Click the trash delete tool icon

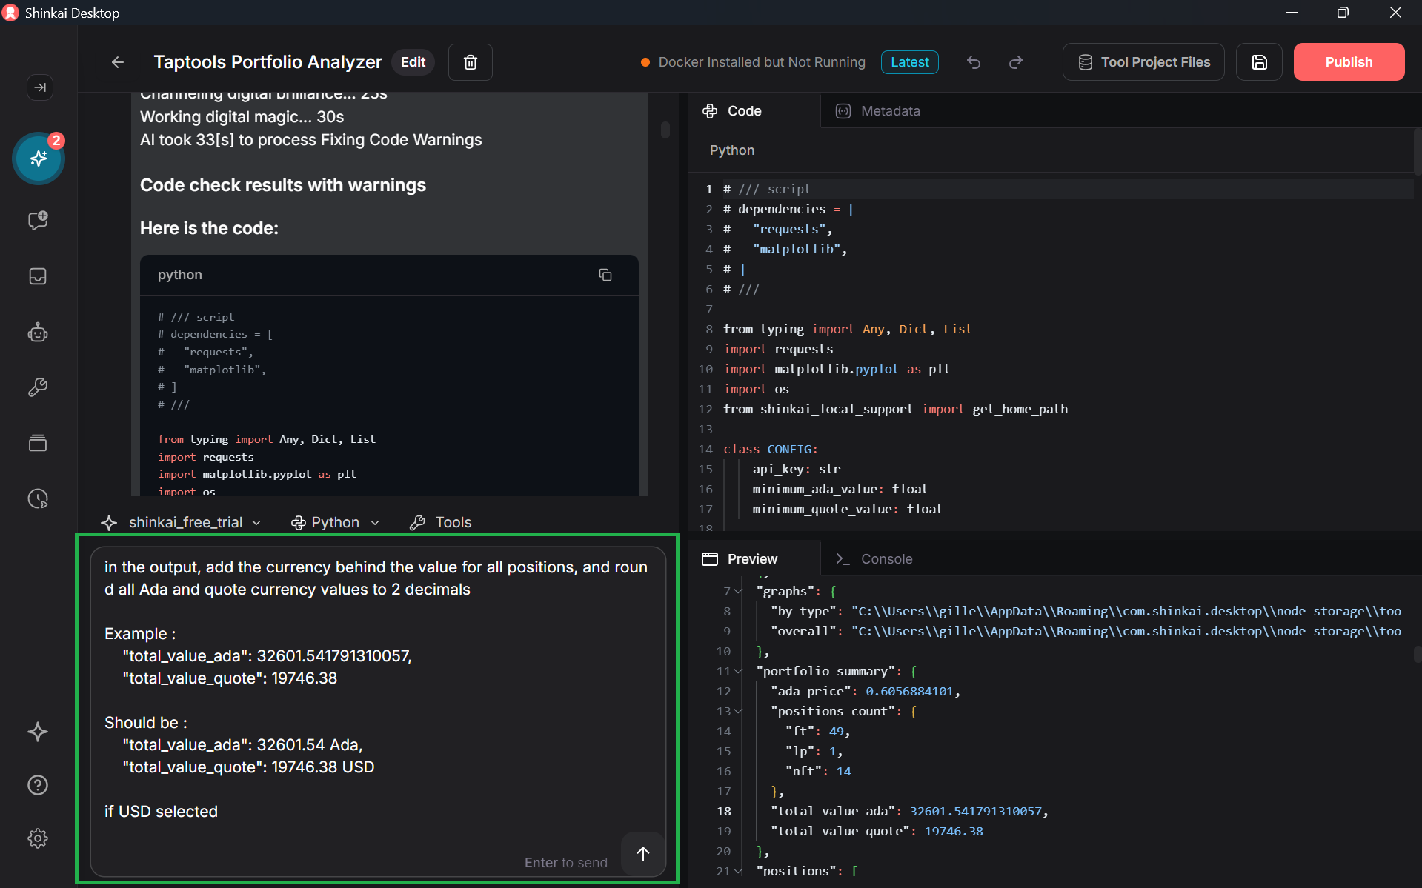click(x=470, y=62)
